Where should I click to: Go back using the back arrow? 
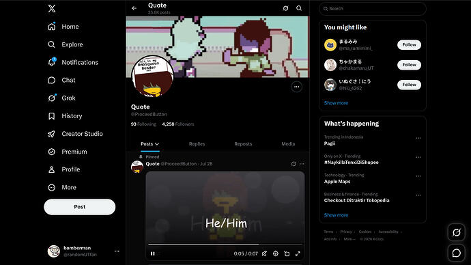(134, 8)
